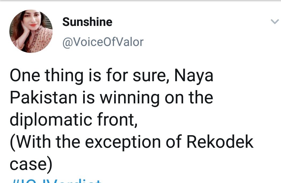Select the word 'diplomatic' in the tweet
This screenshot has height=183, width=281.
click(x=51, y=120)
